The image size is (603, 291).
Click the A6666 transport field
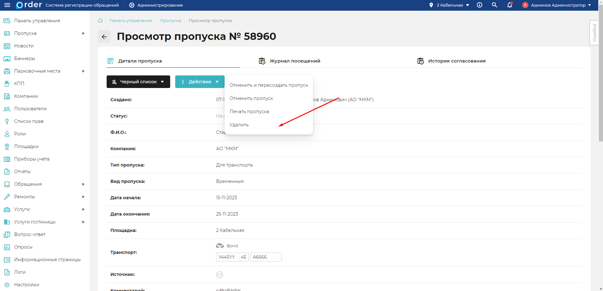coord(266,257)
